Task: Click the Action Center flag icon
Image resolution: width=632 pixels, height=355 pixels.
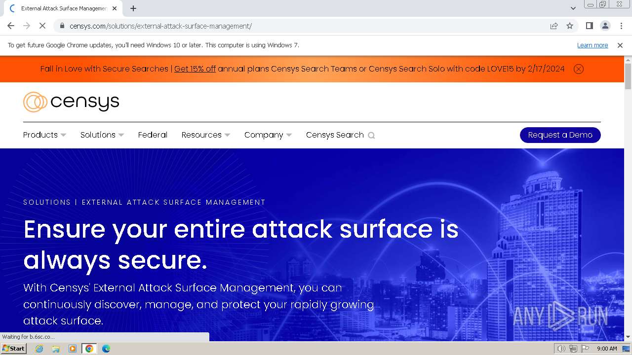Action: coord(585,349)
